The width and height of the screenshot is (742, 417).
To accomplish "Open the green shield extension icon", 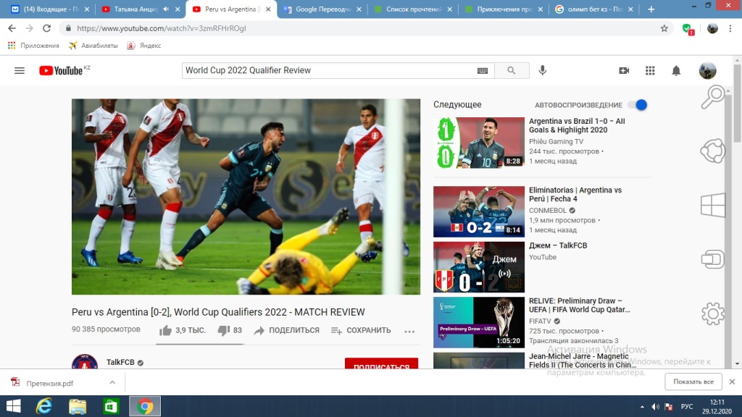I will click(688, 29).
